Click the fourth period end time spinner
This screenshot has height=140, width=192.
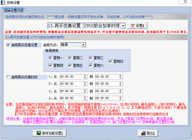(120, 98)
